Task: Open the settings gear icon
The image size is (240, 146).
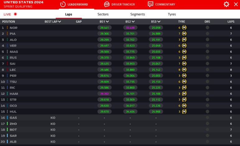Action: 226,4
